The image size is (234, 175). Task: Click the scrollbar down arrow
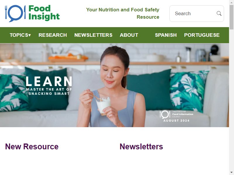(x=231, y=173)
